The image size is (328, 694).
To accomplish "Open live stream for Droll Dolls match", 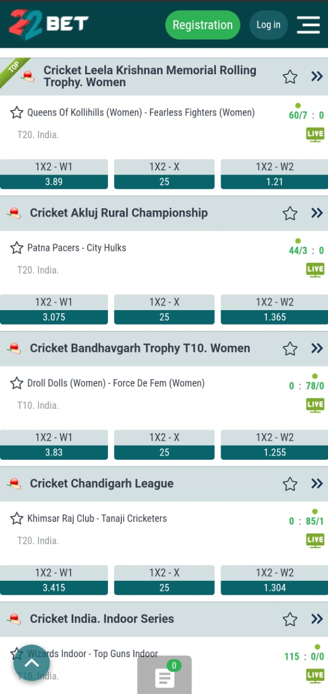I will [315, 405].
